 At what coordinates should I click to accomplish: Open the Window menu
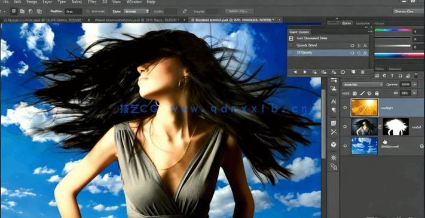tap(133, 2)
